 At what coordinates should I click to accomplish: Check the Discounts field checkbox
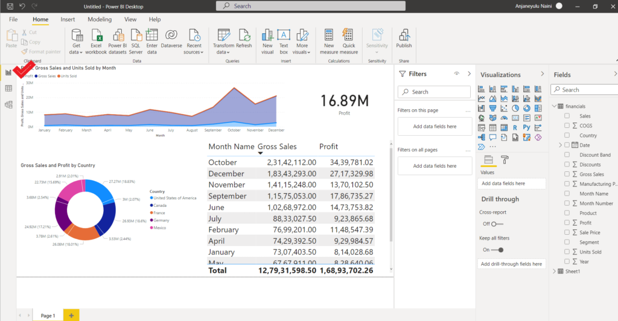(567, 164)
